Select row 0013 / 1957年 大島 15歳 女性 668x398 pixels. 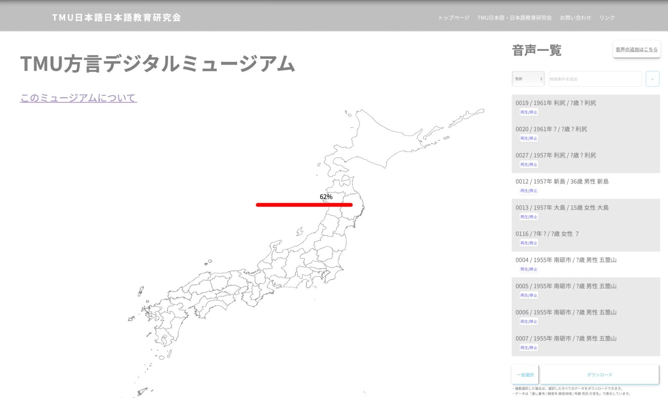(586, 212)
